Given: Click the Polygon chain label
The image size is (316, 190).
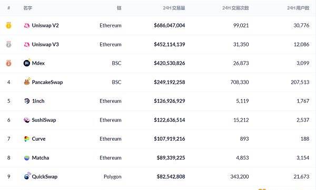Looking at the screenshot, I should [113, 177].
